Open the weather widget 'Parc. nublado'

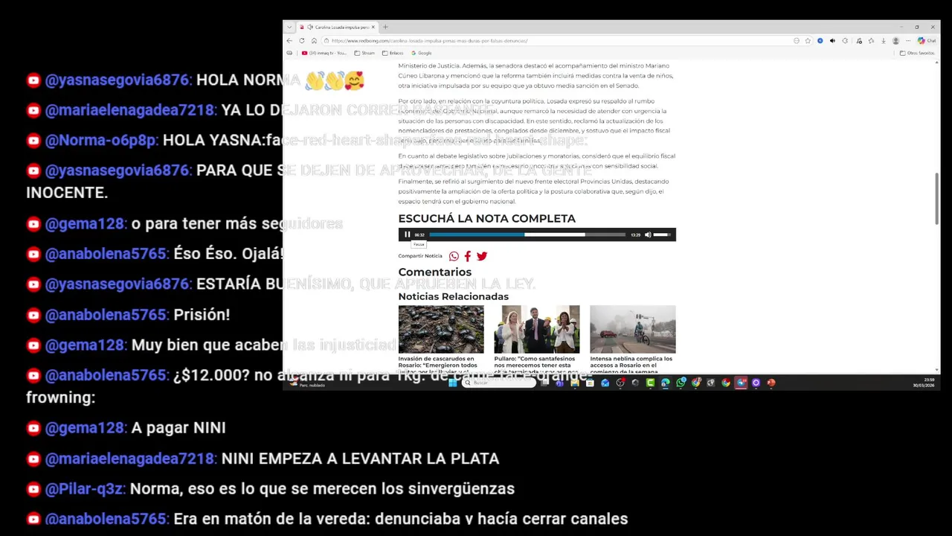pos(308,383)
